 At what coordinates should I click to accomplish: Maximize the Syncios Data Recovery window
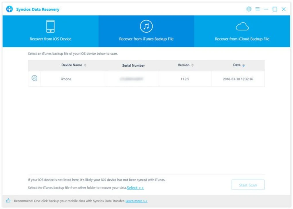pos(275,9)
